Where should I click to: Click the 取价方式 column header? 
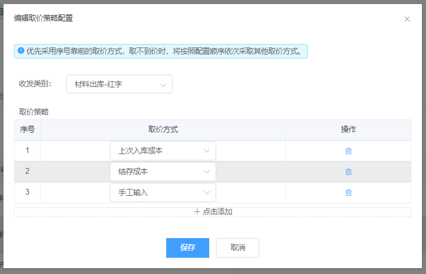[163, 130]
